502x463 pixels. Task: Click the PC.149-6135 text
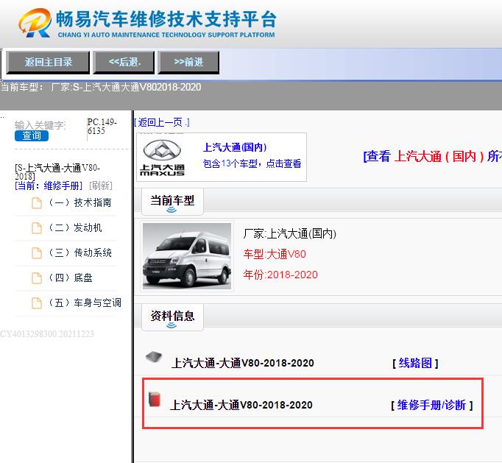click(102, 127)
